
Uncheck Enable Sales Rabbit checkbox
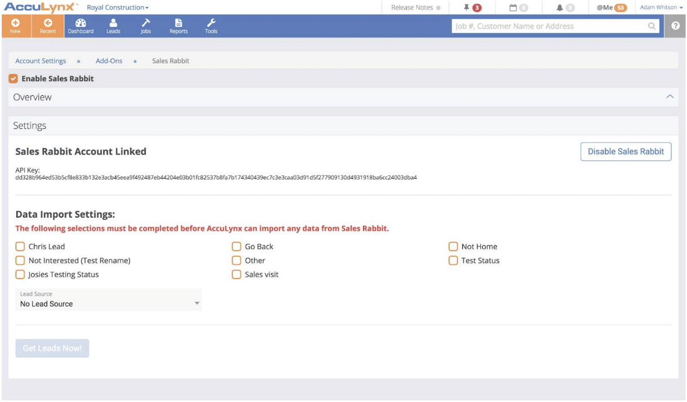pos(13,79)
